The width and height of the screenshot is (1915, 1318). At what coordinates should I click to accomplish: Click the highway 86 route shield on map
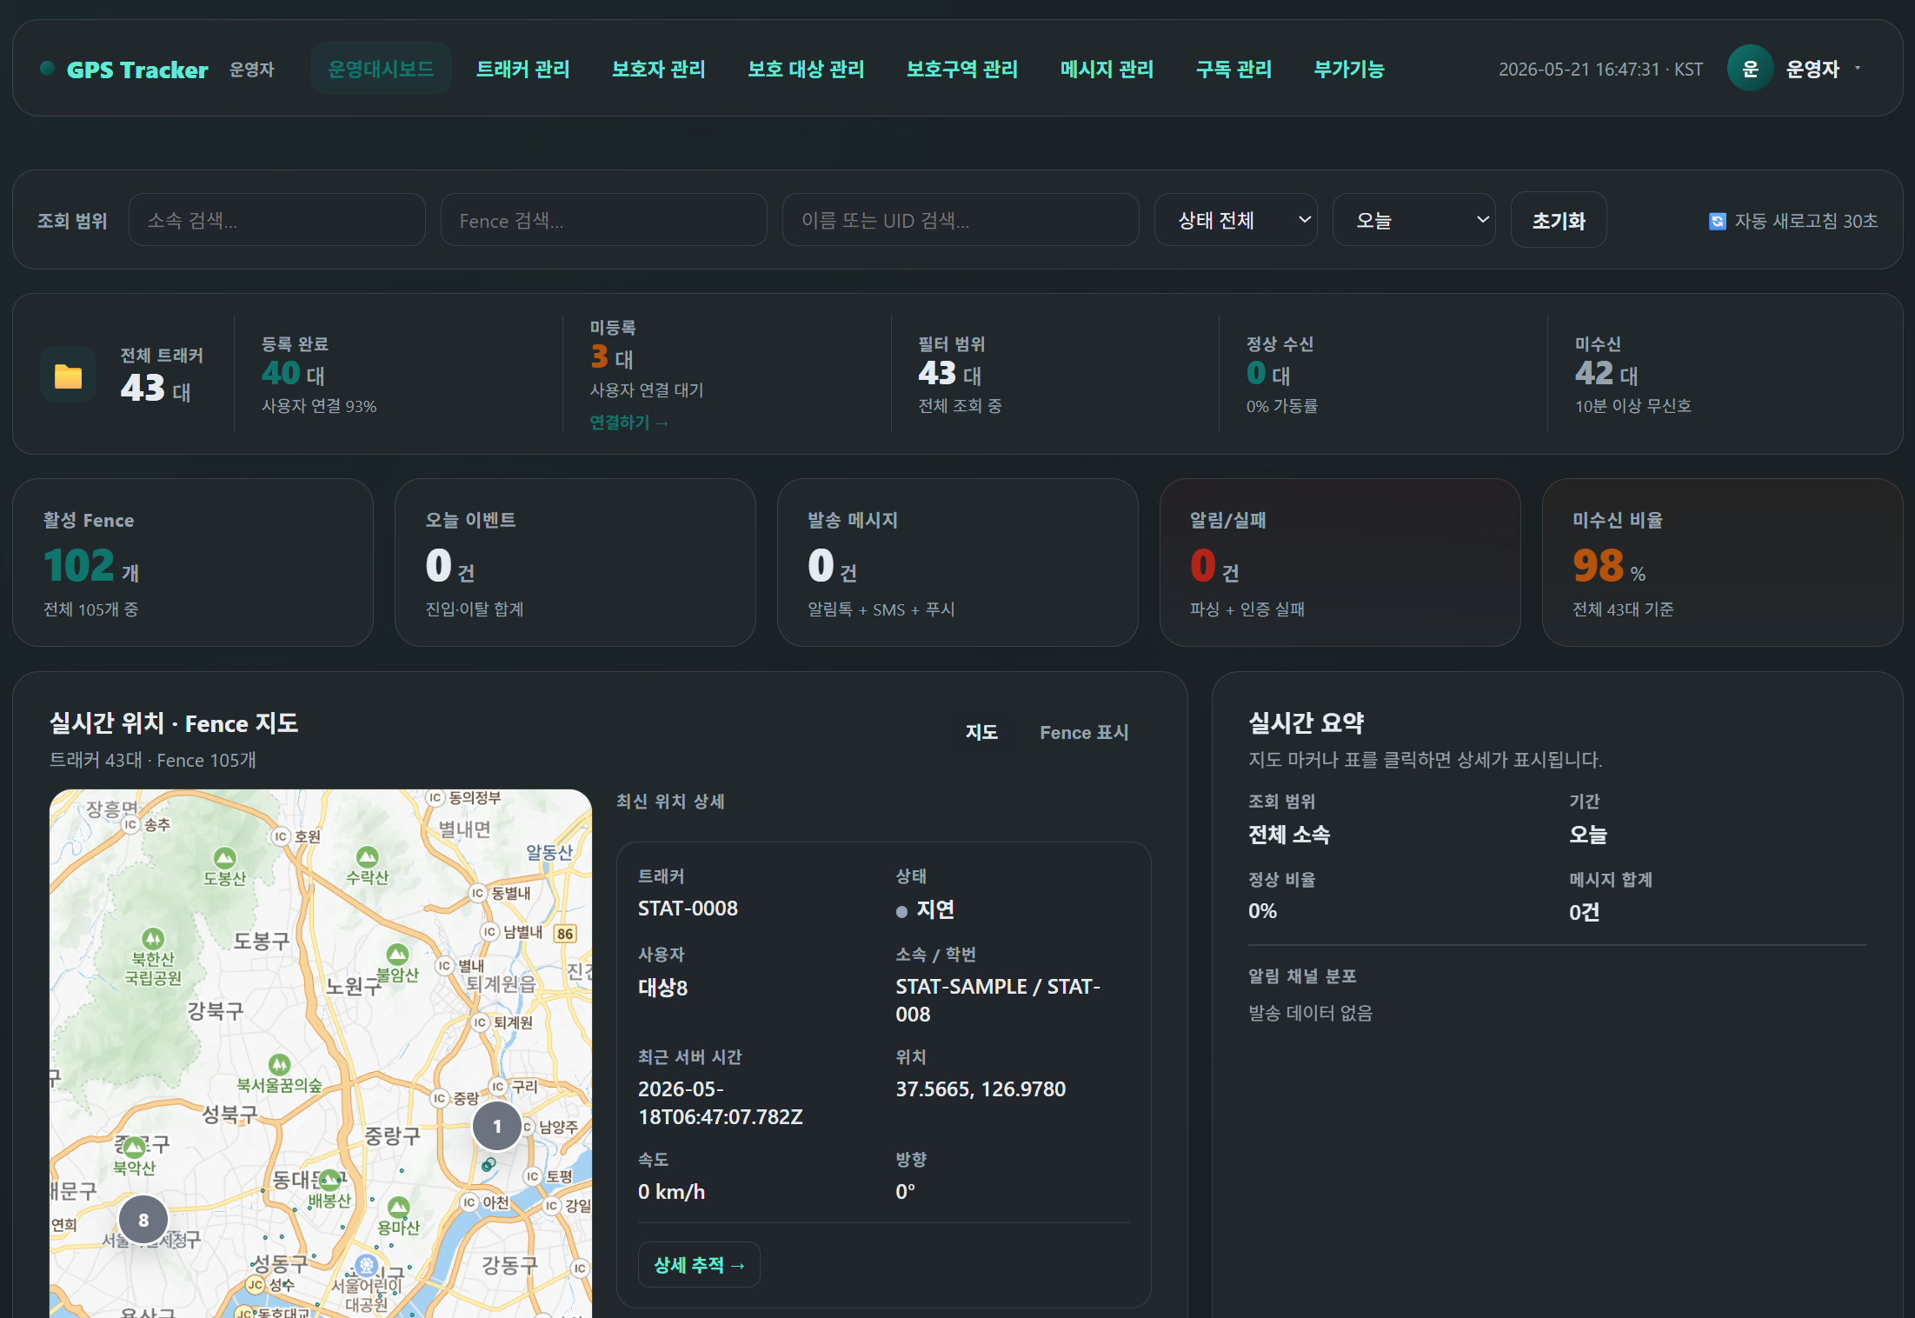pos(566,934)
